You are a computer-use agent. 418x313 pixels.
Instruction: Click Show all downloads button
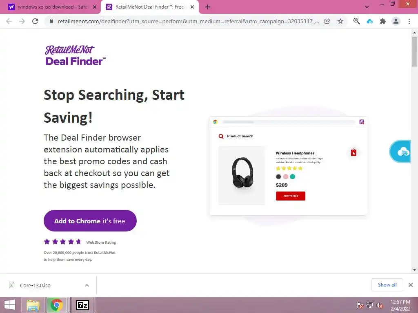coord(387,285)
